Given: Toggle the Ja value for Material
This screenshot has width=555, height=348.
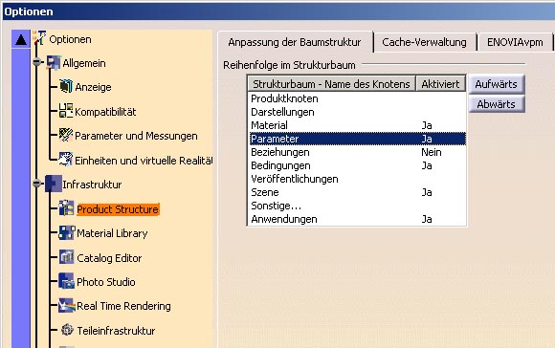Looking at the screenshot, I should click(427, 125).
